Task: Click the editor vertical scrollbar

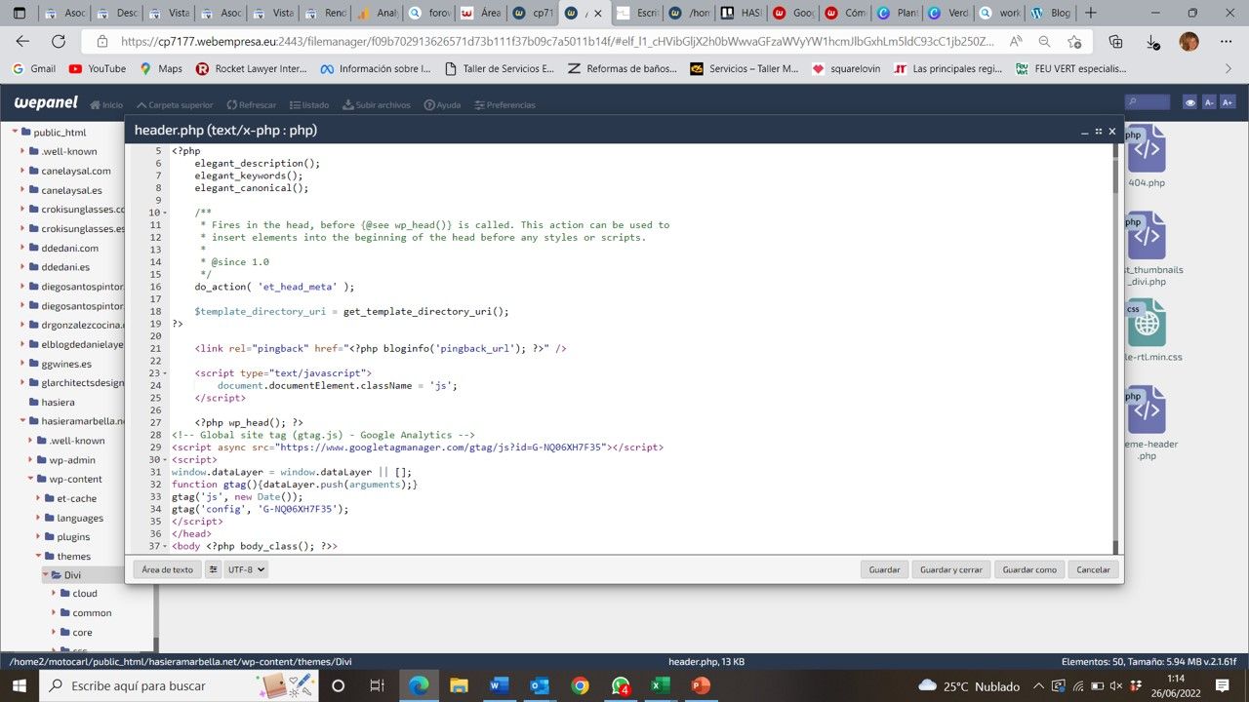Action: (1116, 348)
